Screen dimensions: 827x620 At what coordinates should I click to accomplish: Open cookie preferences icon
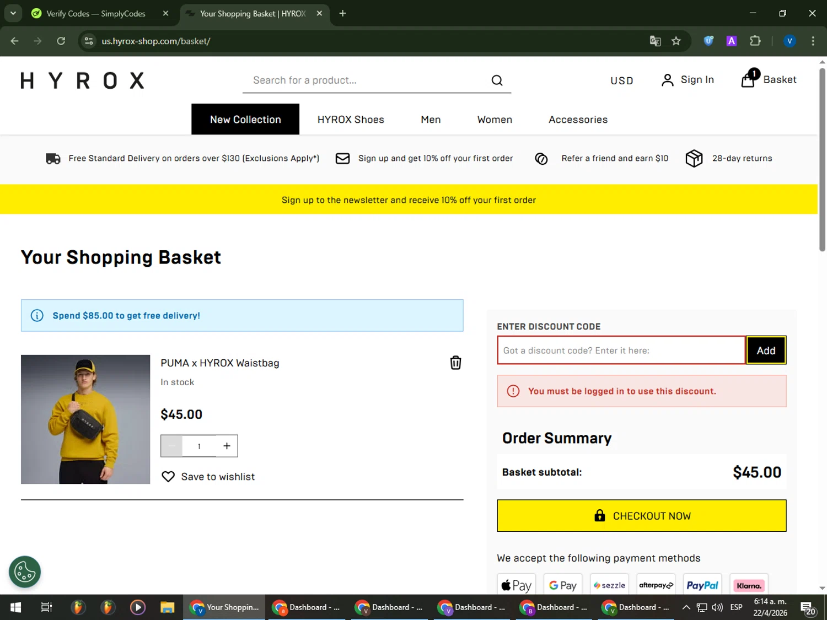25,572
